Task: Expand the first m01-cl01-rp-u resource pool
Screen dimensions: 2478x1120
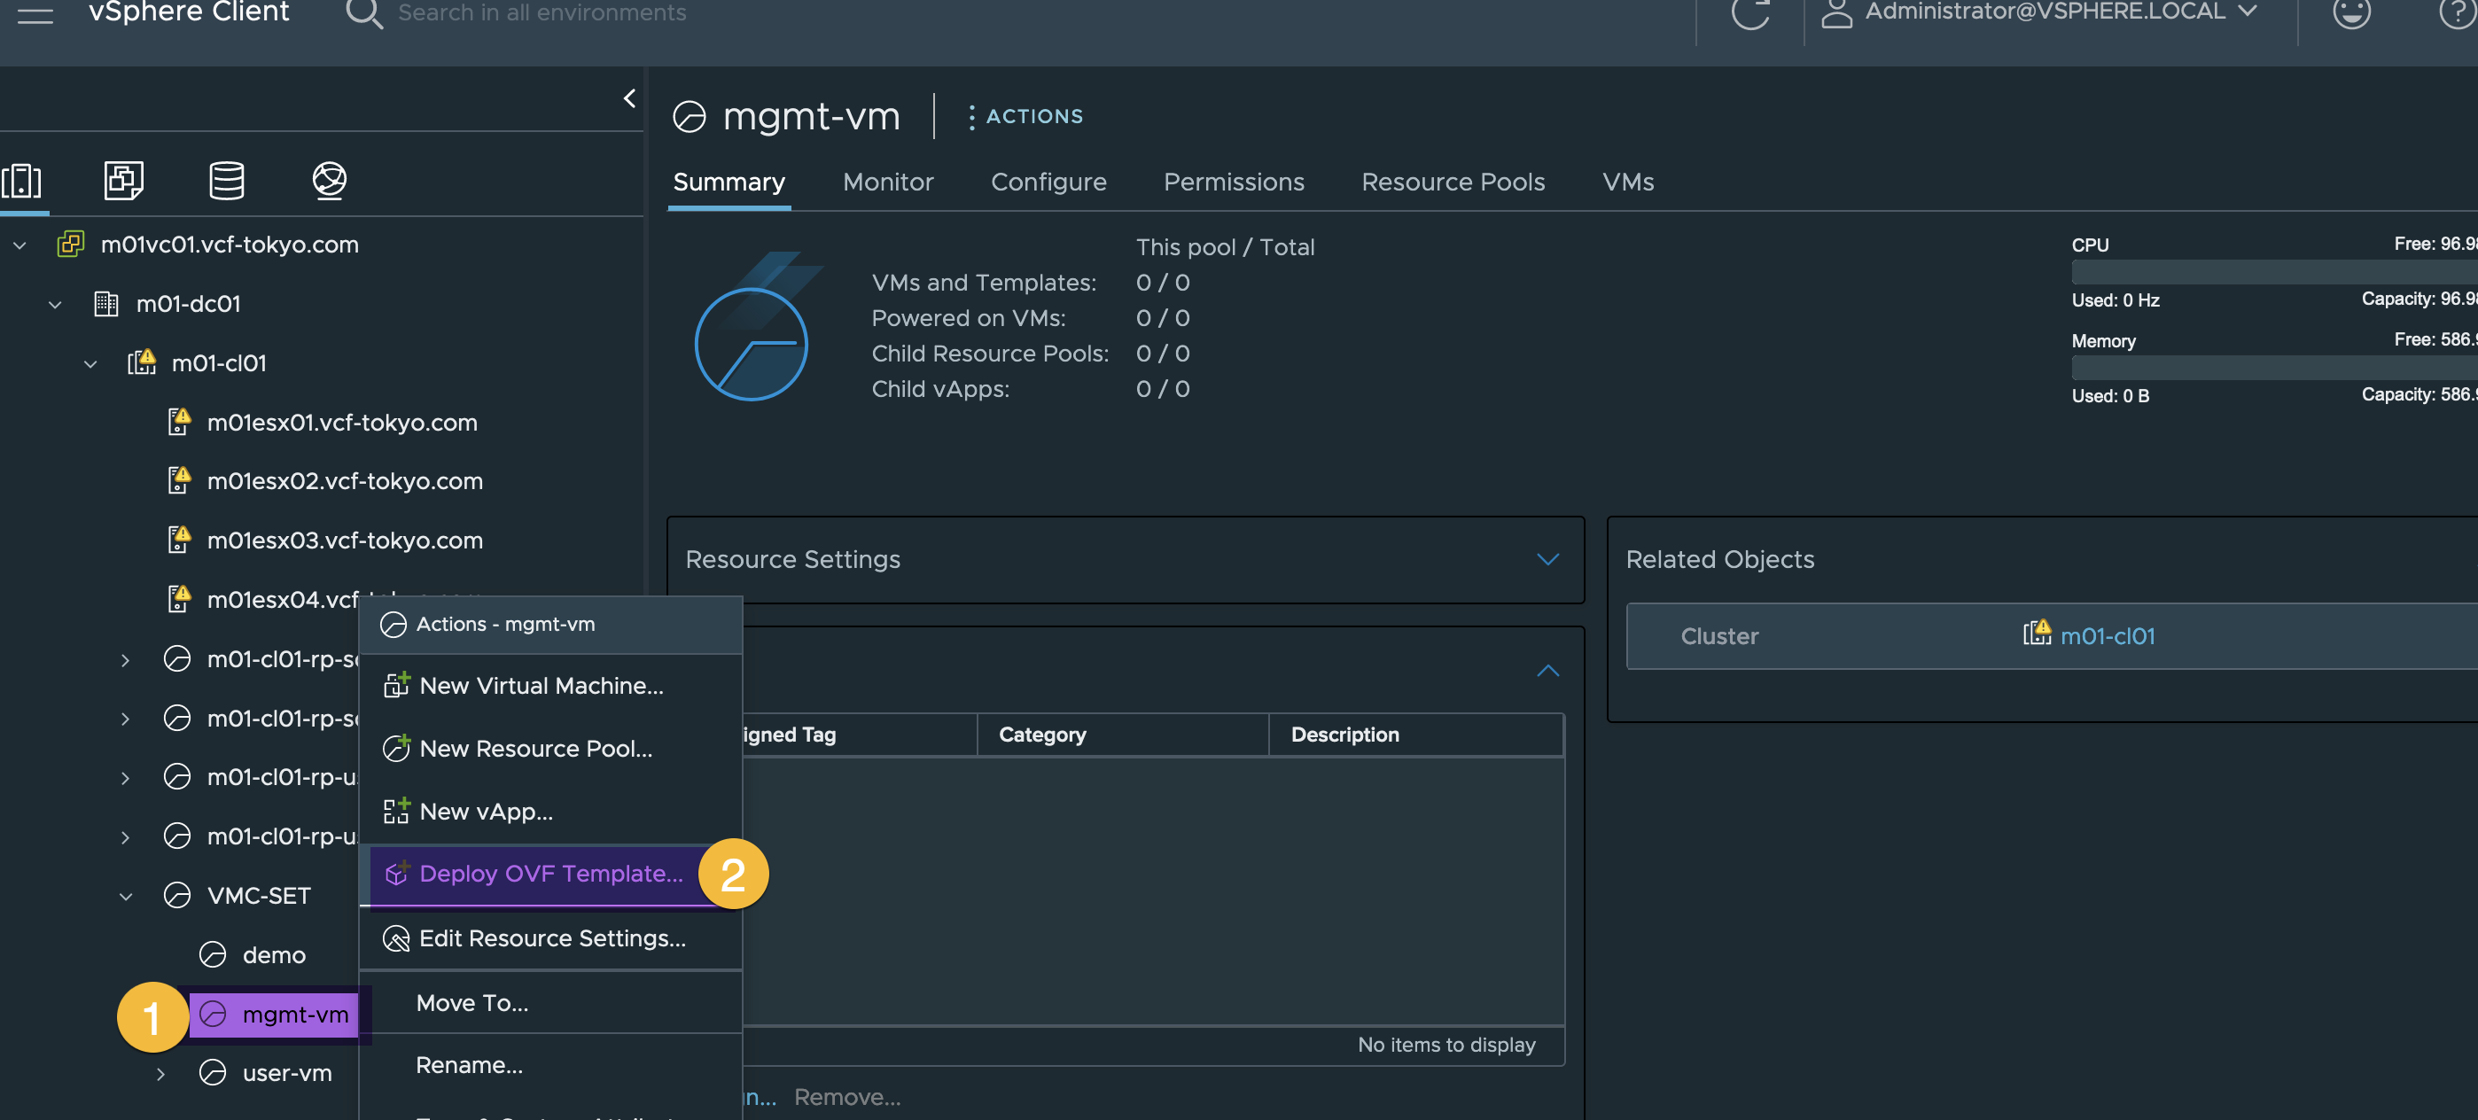Action: (125, 779)
